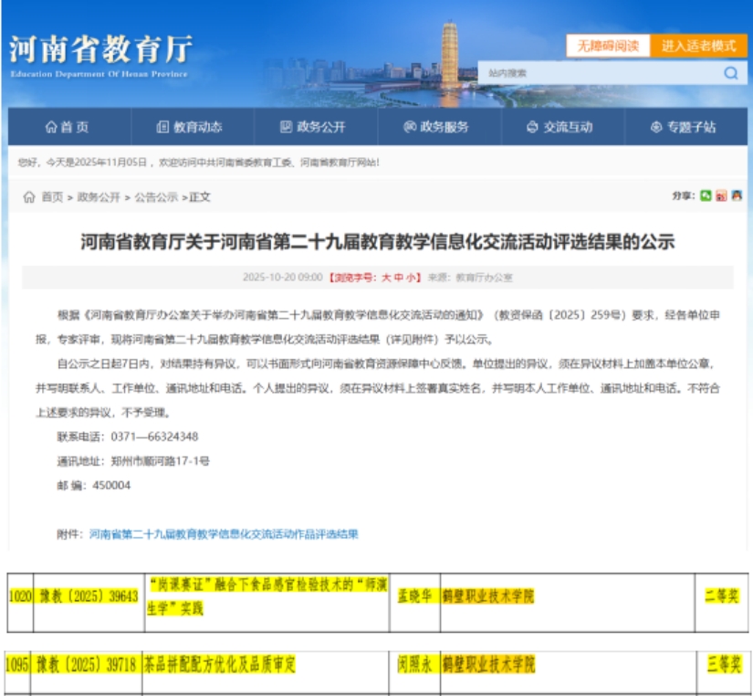
Task: Open 专题子站 in the navigation bar
Action: click(x=683, y=127)
